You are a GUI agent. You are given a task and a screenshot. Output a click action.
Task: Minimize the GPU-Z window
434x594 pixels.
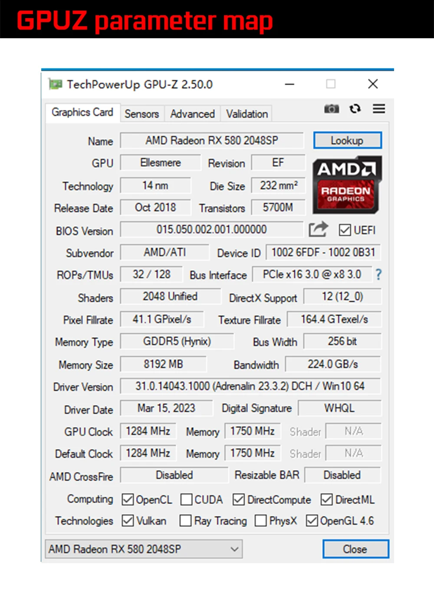pos(289,84)
